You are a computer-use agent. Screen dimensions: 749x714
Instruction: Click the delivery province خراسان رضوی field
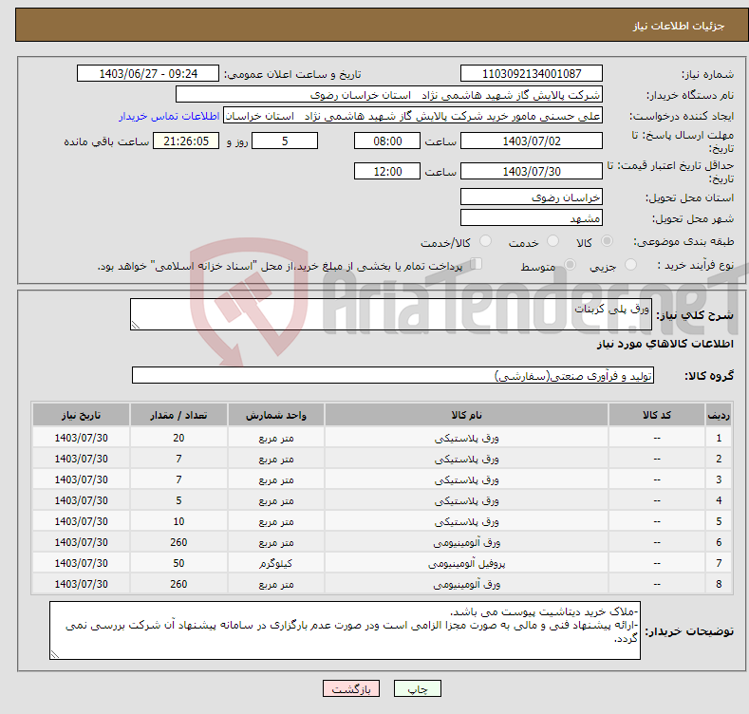coord(532,197)
